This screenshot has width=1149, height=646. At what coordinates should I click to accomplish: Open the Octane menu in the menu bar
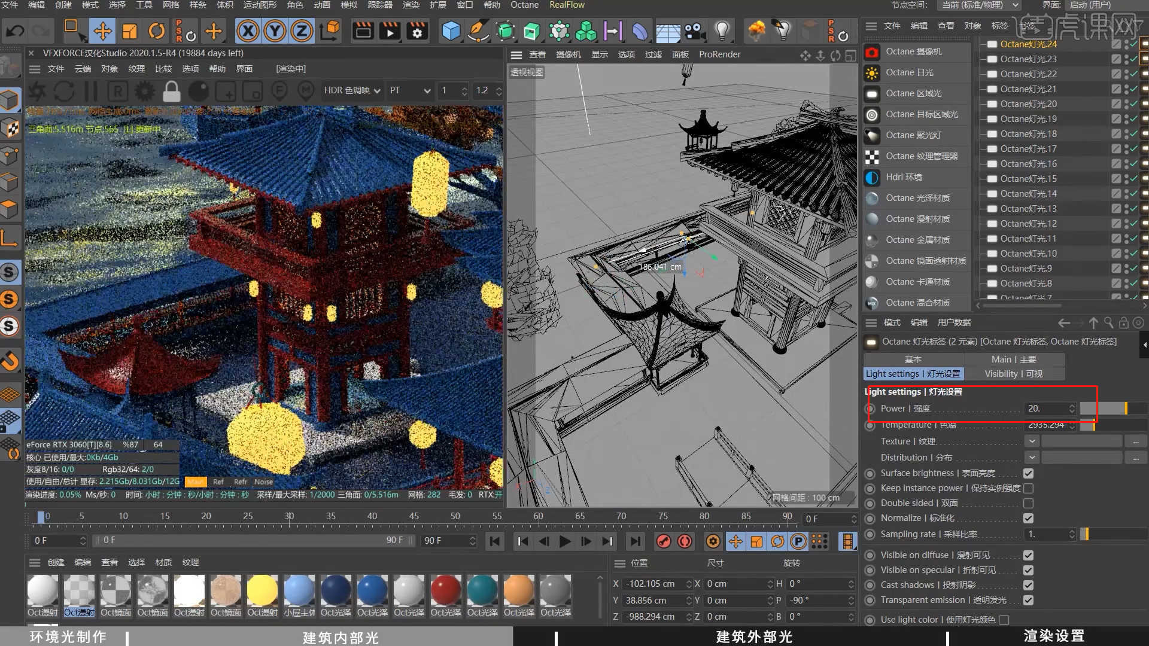[x=524, y=5]
